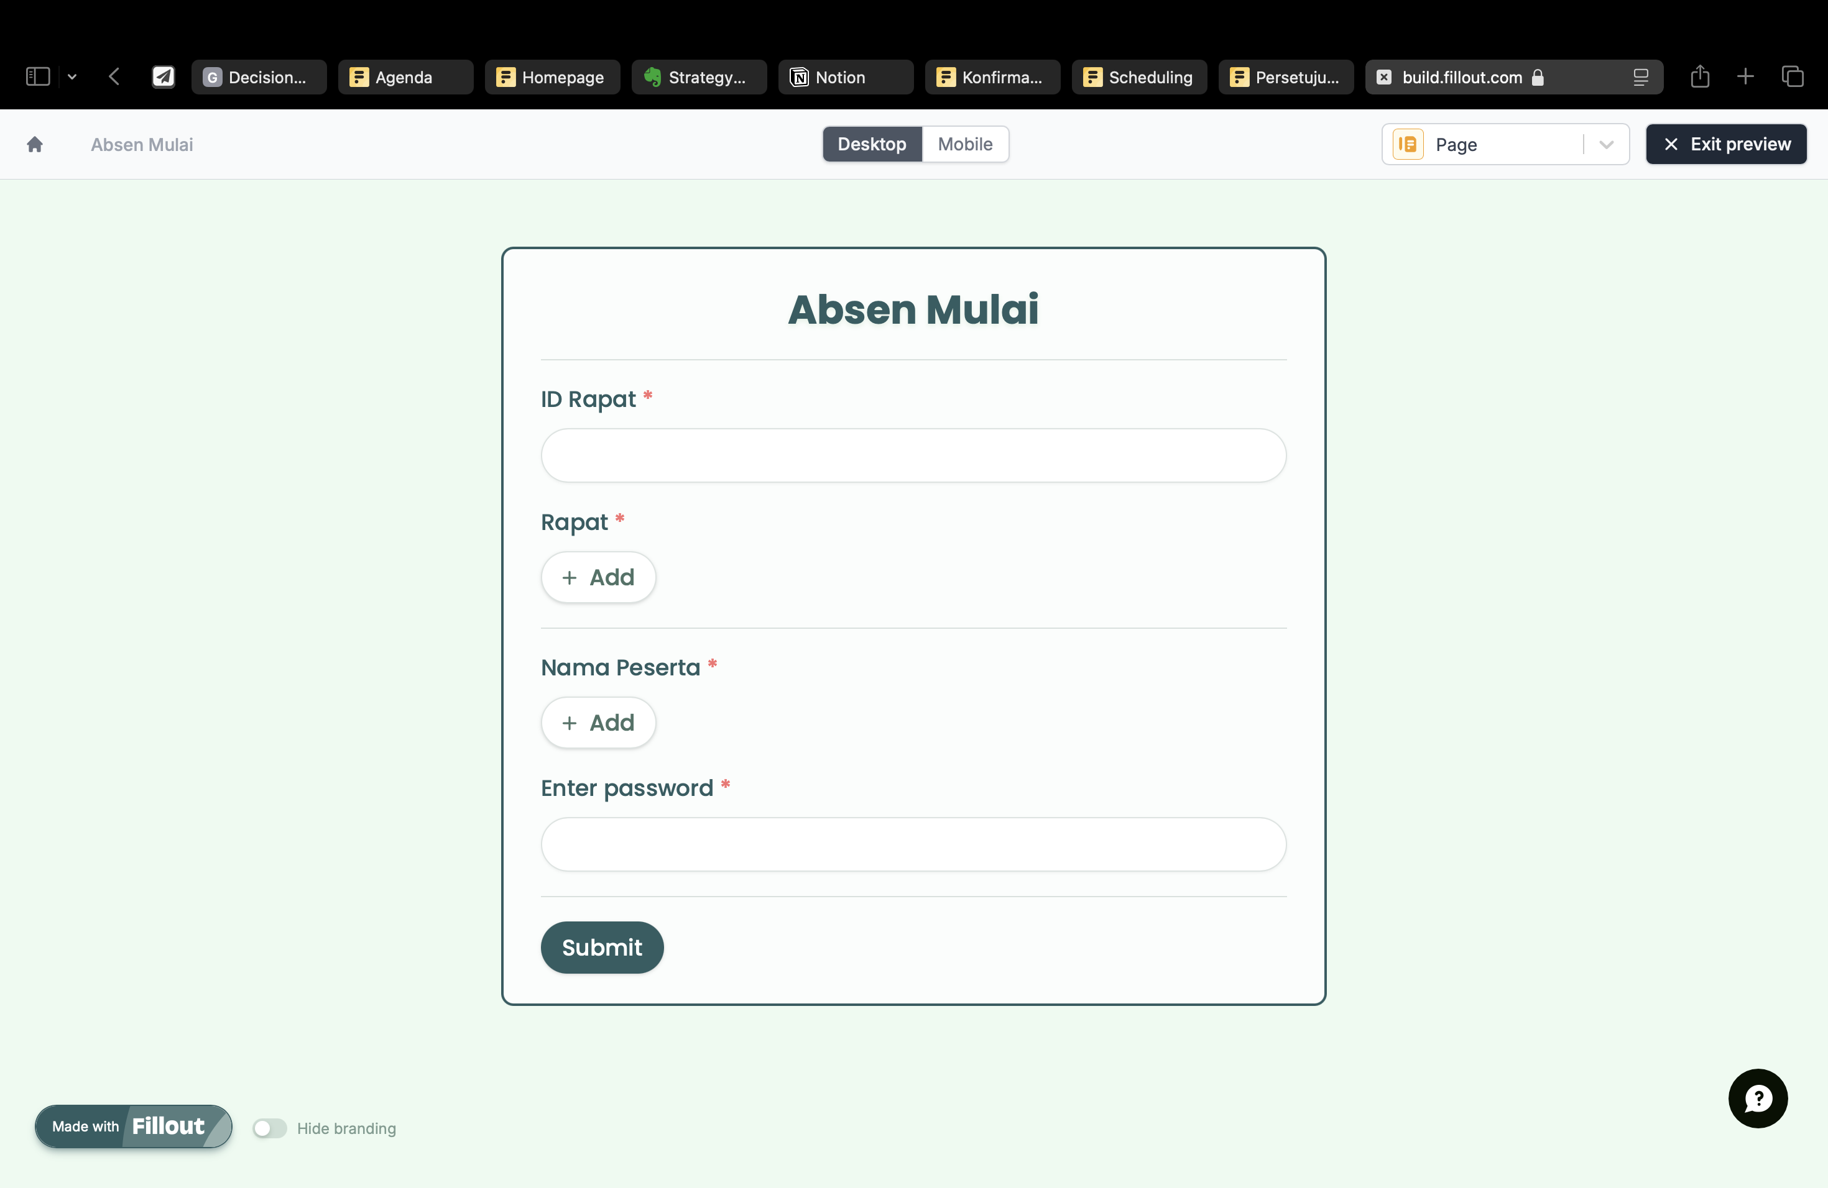The height and width of the screenshot is (1188, 1828).
Task: Click the lock icon in address bar
Action: coord(1538,77)
